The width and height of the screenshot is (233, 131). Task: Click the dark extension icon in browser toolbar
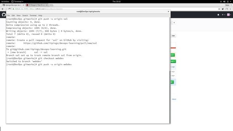[x=223, y=9]
